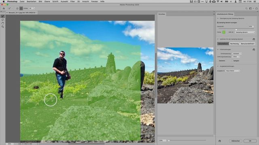This screenshot has height=145, width=259.
Task: Open the Drehungsanpassung dropdown
Action: click(236, 57)
